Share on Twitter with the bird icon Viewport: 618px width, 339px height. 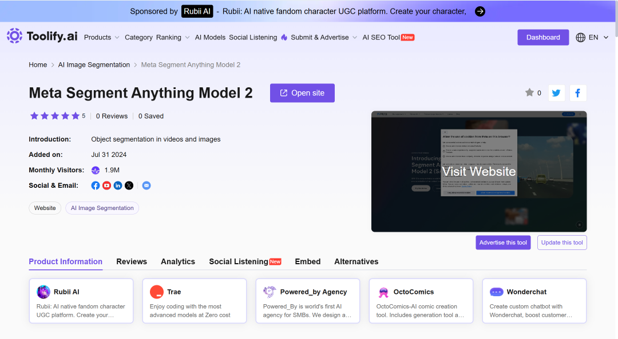557,93
